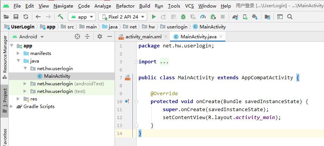Click the Search Everywhere magnifier icon

point(290,17)
